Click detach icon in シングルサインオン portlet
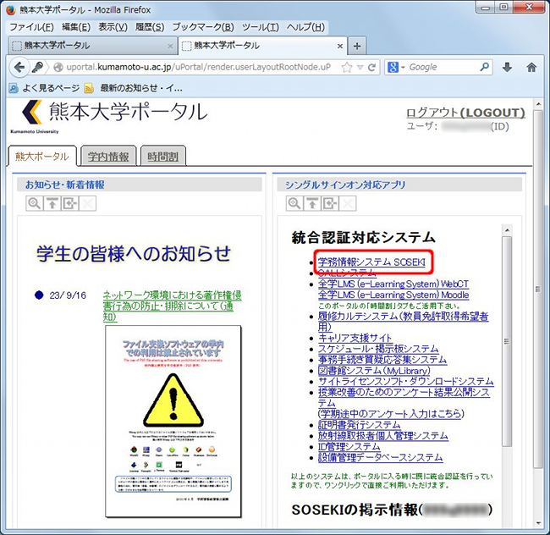550x535 pixels. 330,203
